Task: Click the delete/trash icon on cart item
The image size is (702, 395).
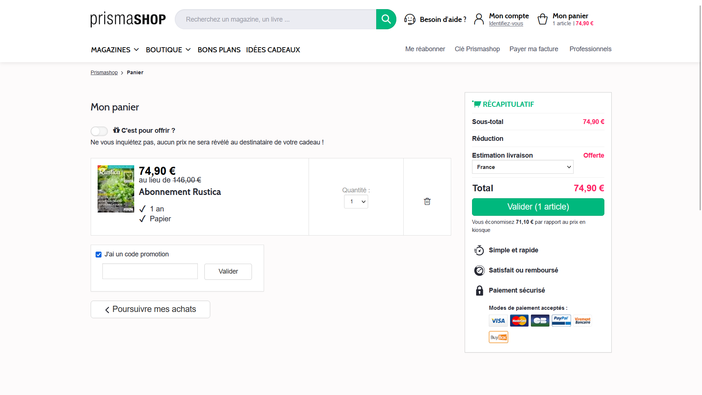Action: (427, 202)
